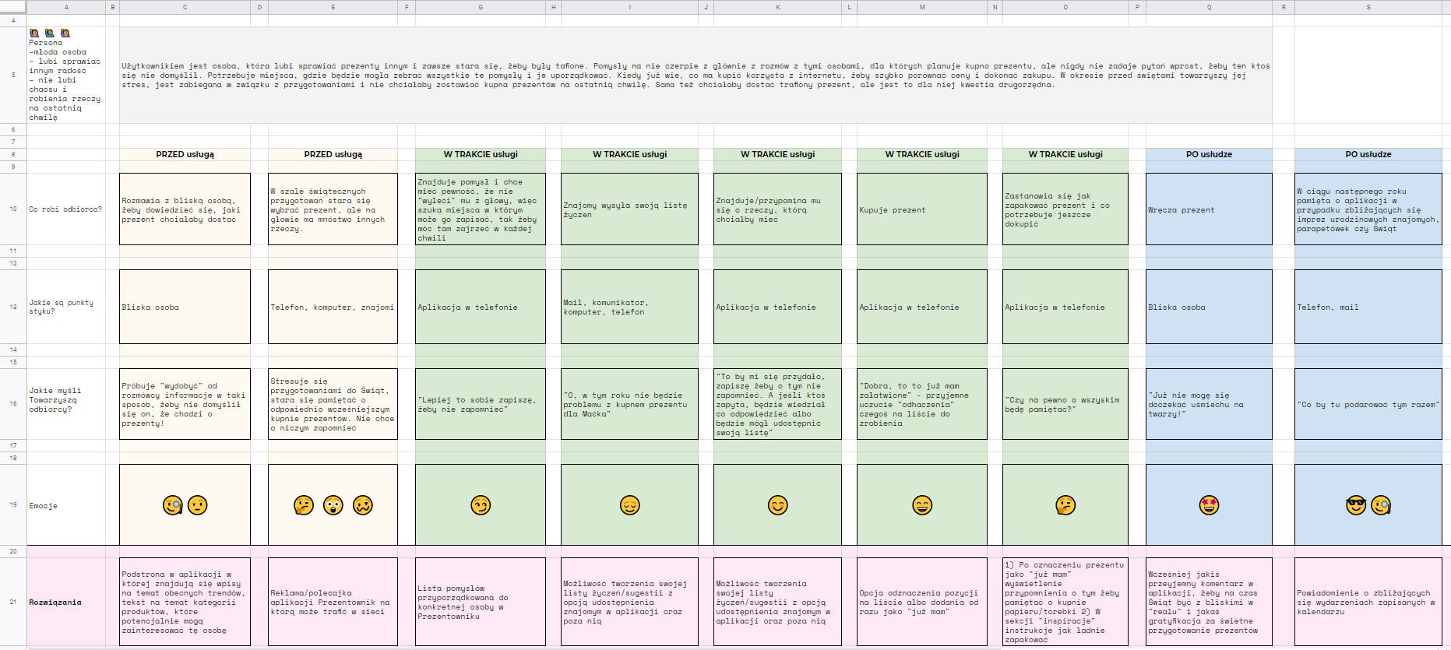Screen dimensions: 1451x650
Task: Click cell 'W szale świątecznych przygotowań stara się'
Action: point(333,209)
